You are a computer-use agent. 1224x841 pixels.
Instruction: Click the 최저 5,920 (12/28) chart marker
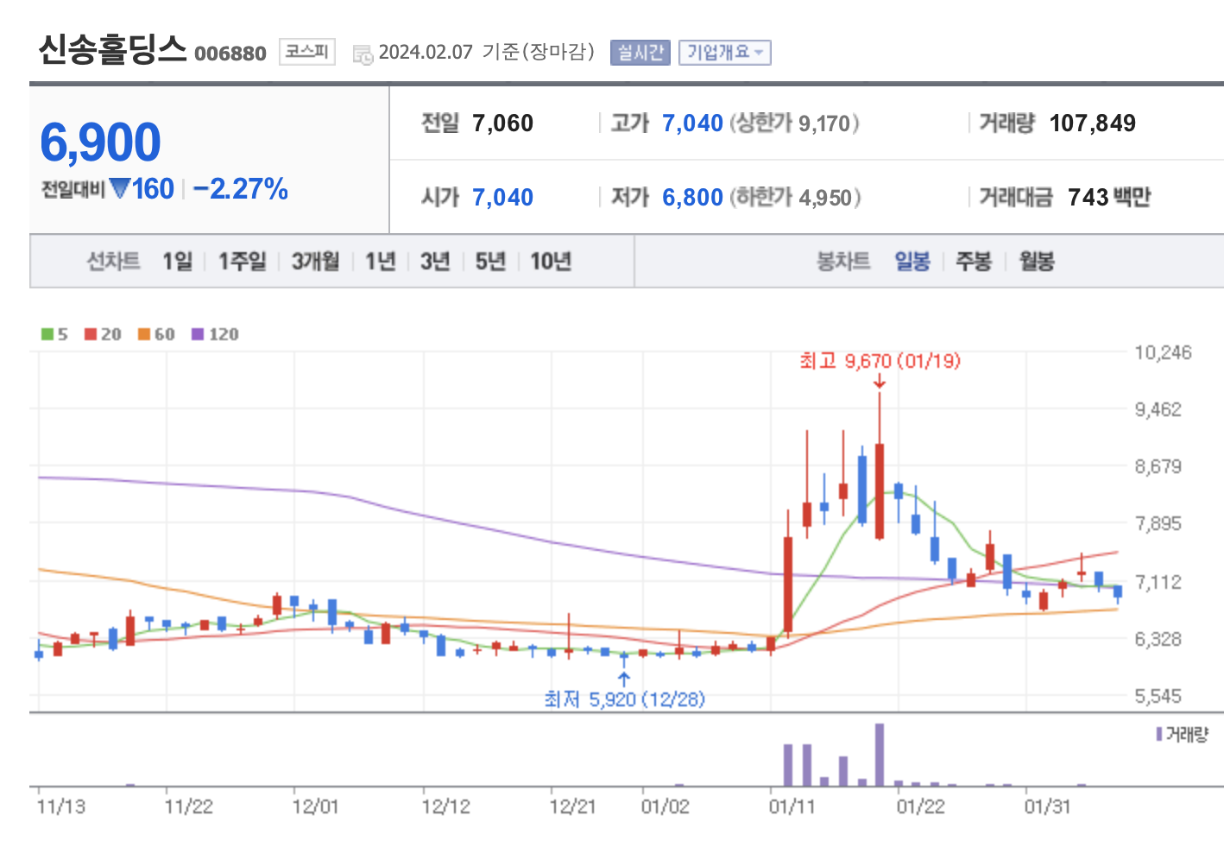[624, 699]
